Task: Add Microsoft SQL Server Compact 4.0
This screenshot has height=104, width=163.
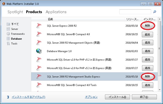Action: coord(148,34)
